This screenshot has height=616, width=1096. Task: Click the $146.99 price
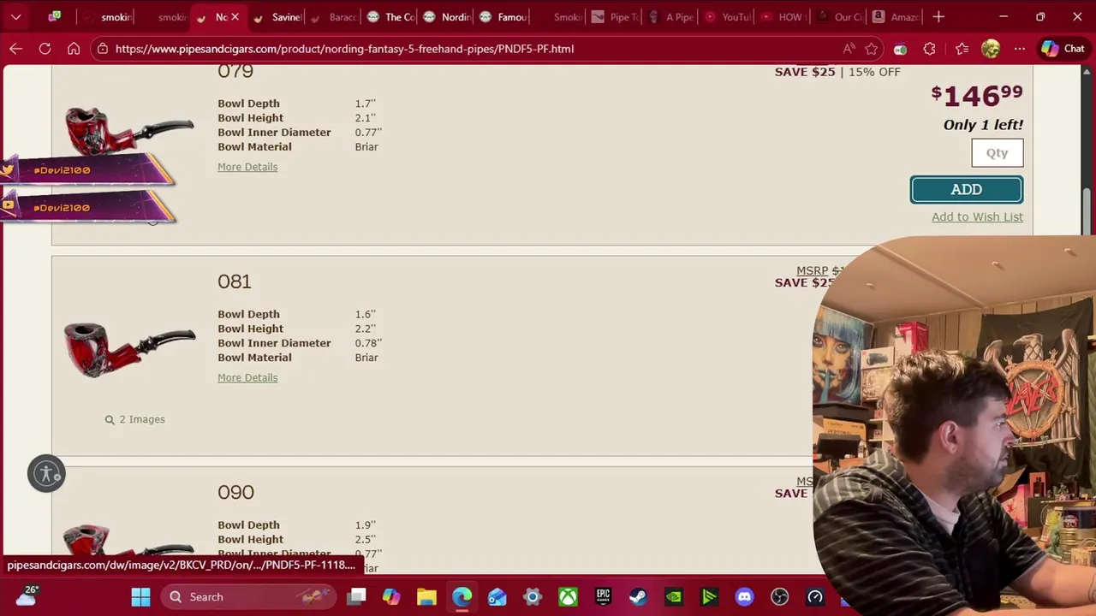(977, 95)
